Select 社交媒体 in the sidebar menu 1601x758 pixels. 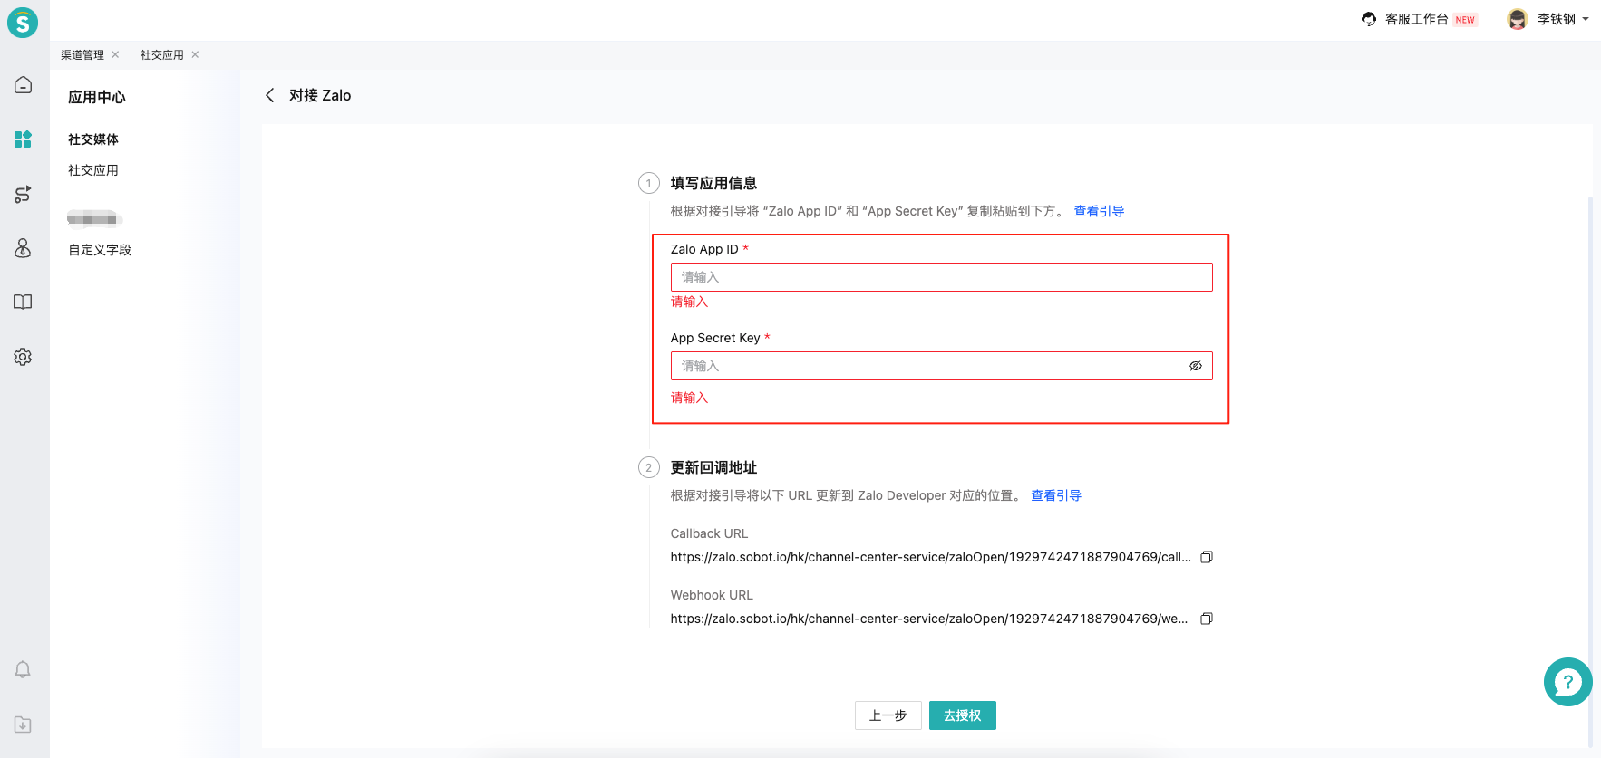pos(93,139)
